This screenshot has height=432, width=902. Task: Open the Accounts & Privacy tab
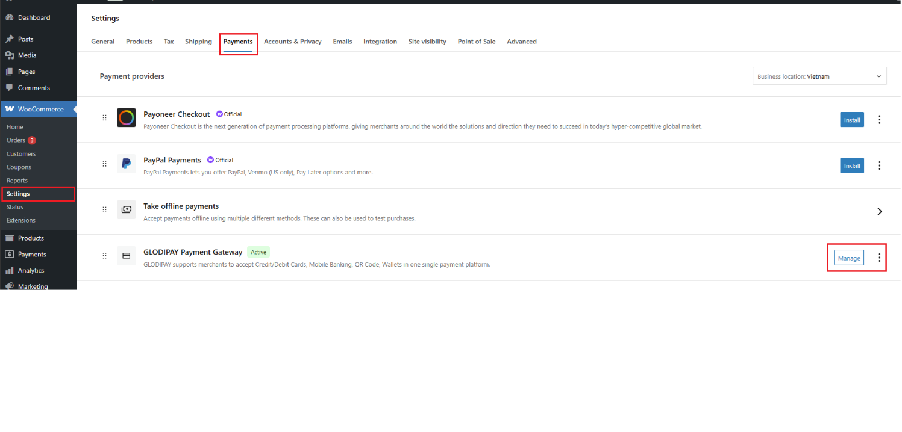[x=293, y=42]
